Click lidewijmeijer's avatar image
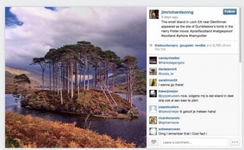This screenshot has height=150, width=244. (x=153, y=94)
